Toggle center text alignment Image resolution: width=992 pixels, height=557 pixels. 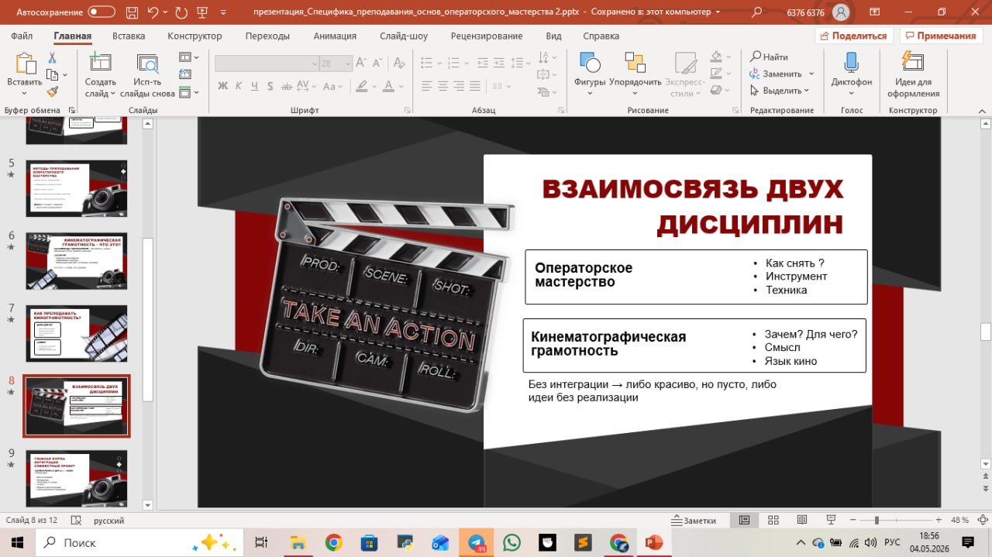tap(441, 86)
